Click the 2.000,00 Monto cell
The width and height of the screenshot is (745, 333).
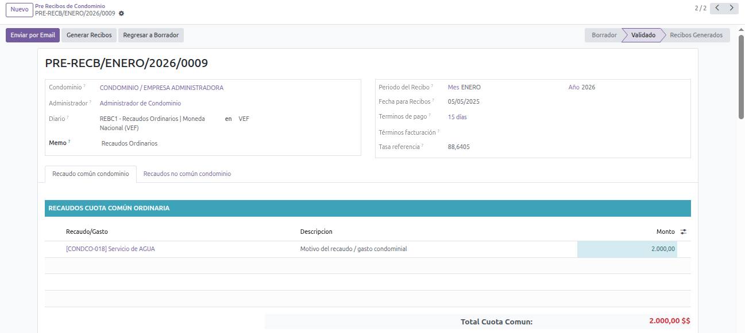tap(627, 249)
